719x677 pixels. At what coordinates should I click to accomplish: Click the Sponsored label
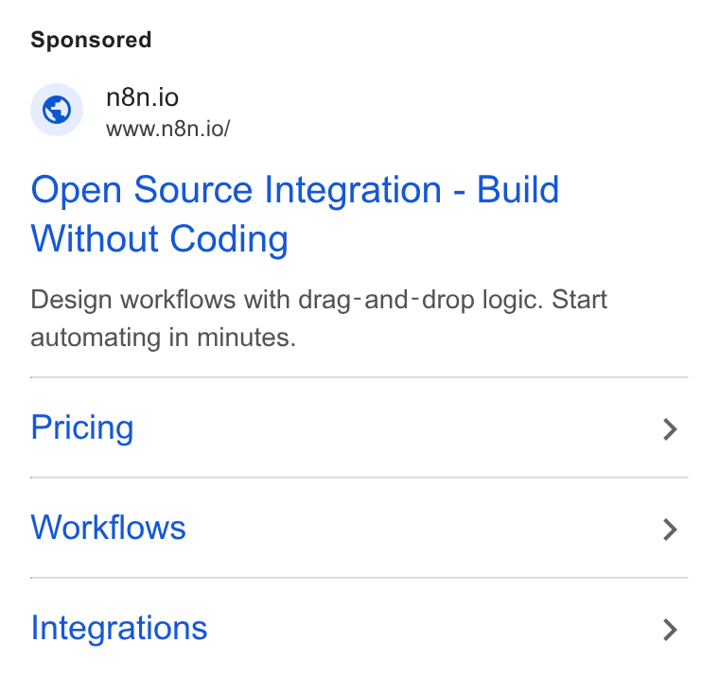[91, 40]
